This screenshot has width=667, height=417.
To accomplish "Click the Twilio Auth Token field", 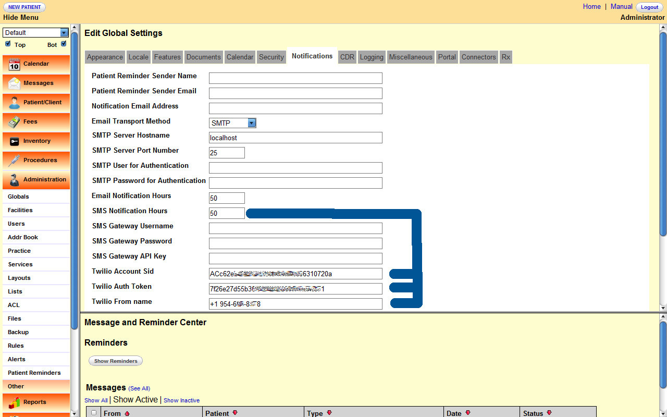I will point(295,289).
